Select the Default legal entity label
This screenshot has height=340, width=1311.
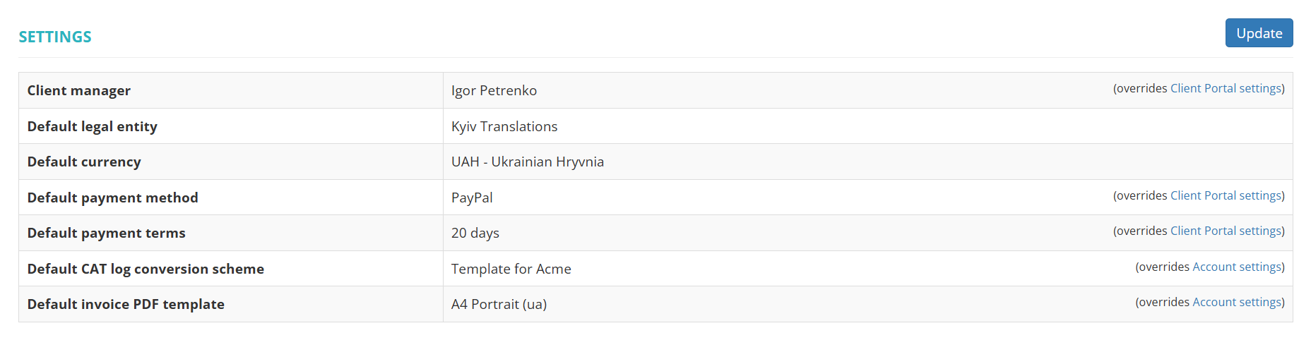[x=93, y=126]
